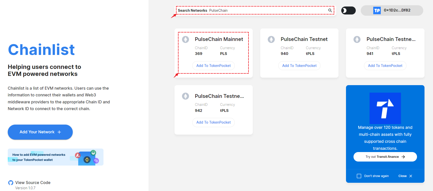
Task: Click the search magnifier icon
Action: tap(330, 10)
